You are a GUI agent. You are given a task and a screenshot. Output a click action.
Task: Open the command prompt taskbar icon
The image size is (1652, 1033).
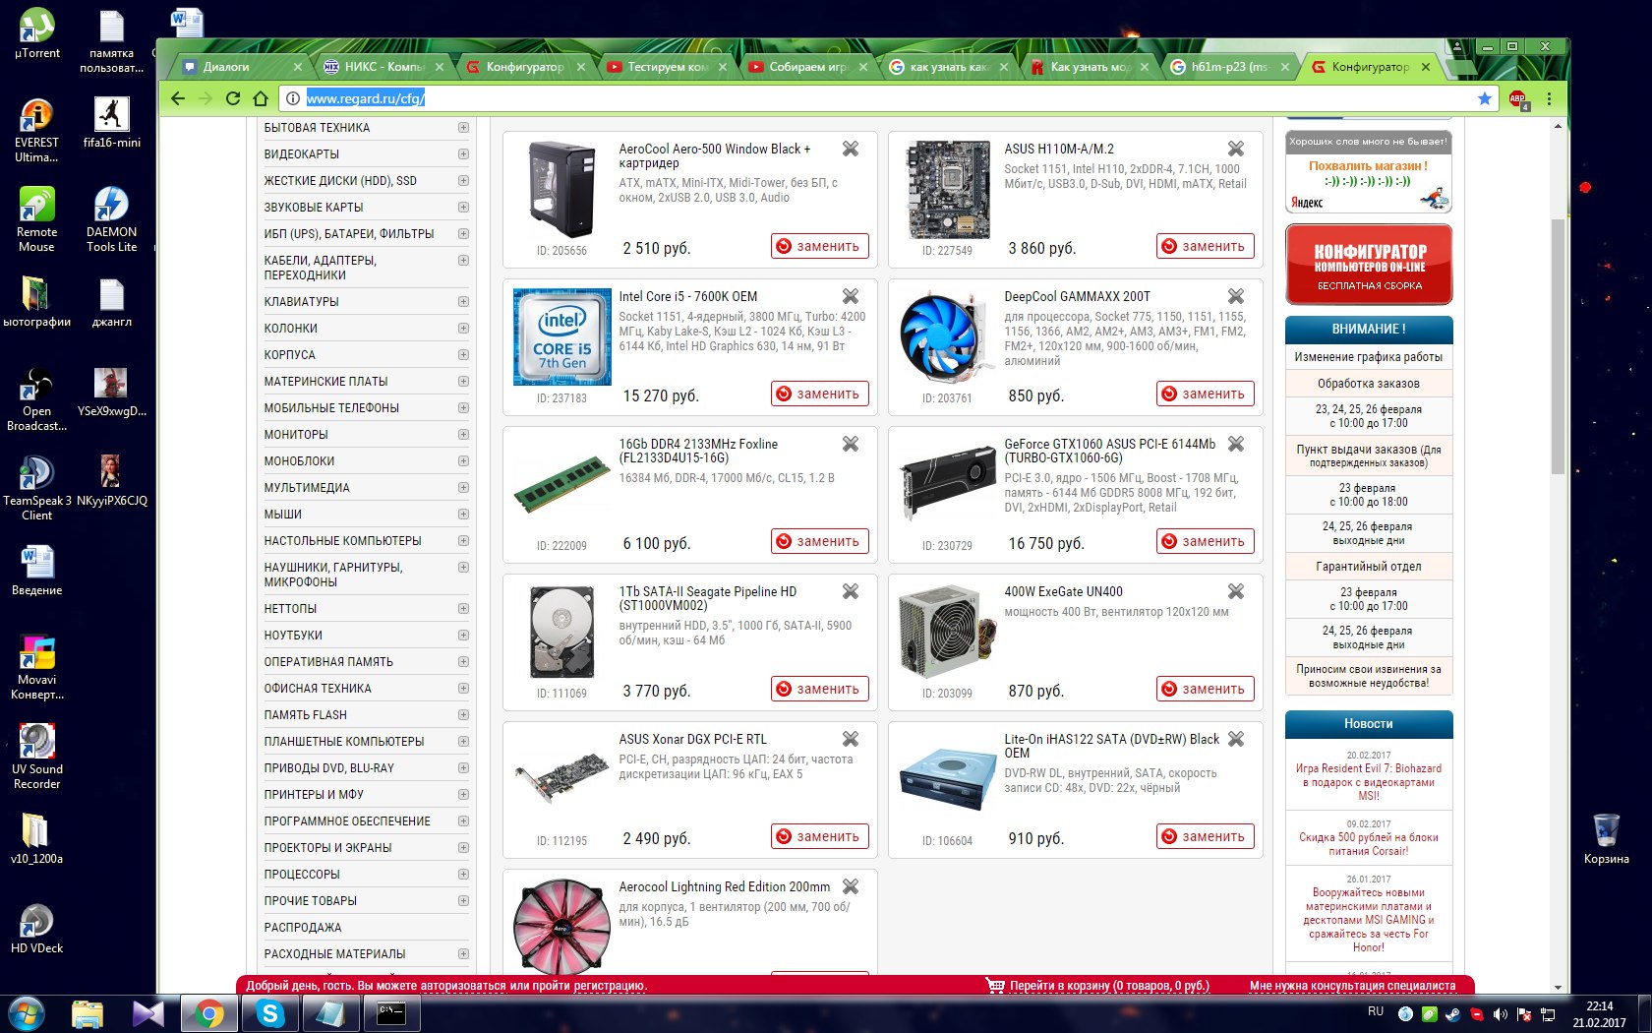coord(391,1013)
